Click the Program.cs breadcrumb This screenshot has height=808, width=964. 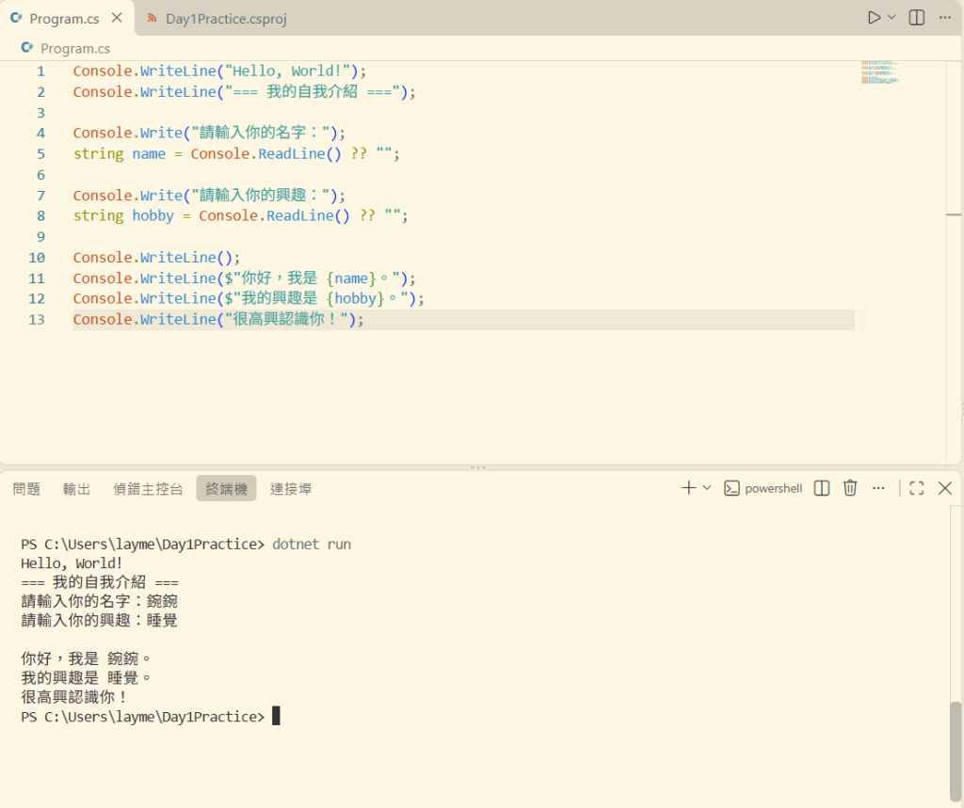[75, 49]
